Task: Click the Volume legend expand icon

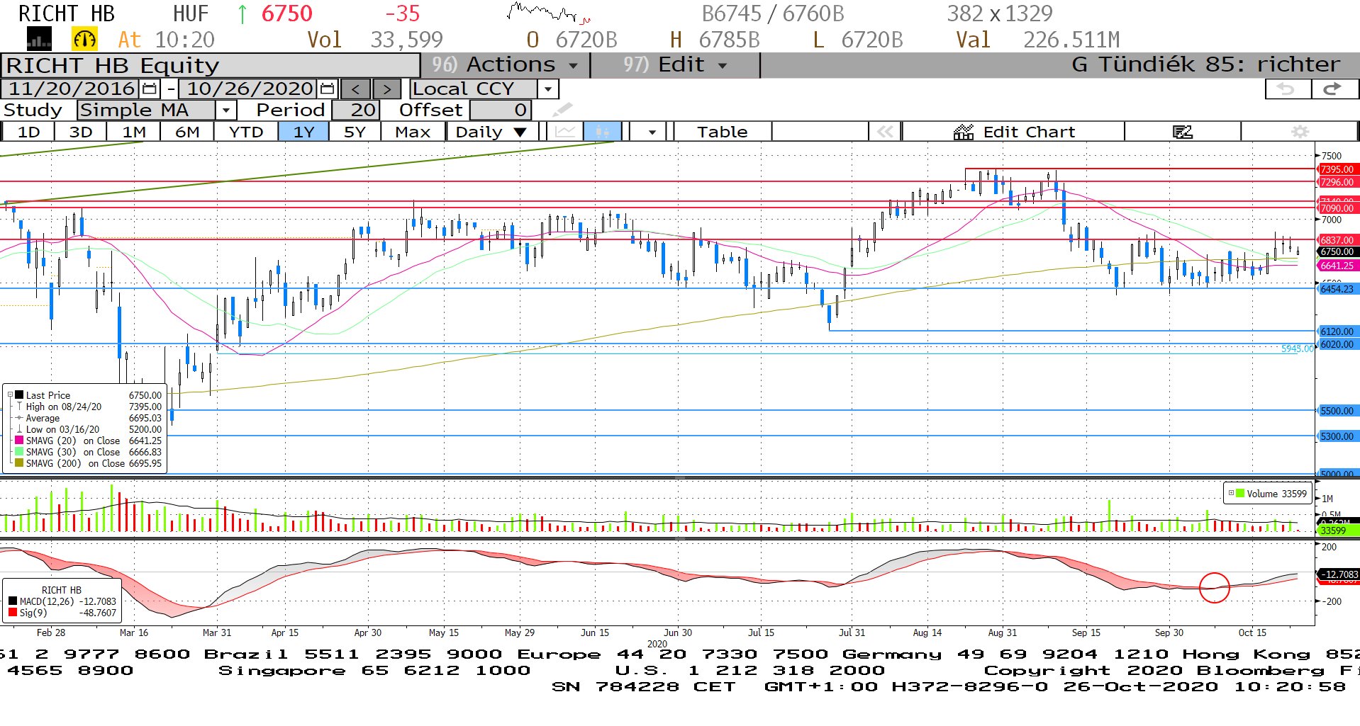Action: [x=1231, y=493]
